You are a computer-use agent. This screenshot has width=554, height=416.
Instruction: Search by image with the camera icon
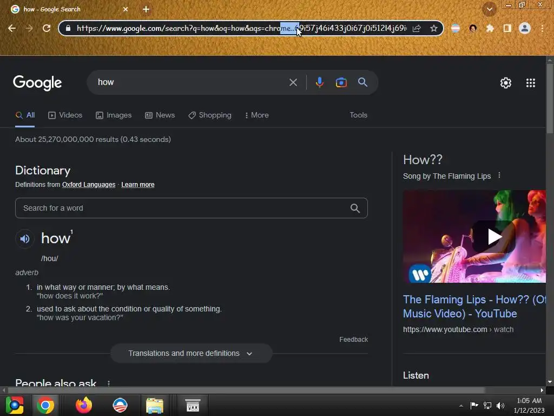[341, 82]
